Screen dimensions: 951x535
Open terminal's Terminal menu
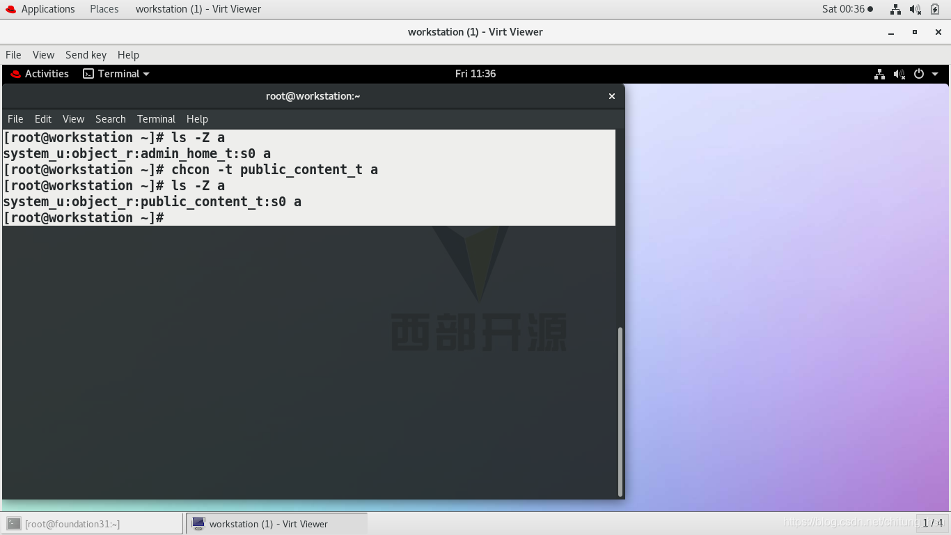point(156,119)
